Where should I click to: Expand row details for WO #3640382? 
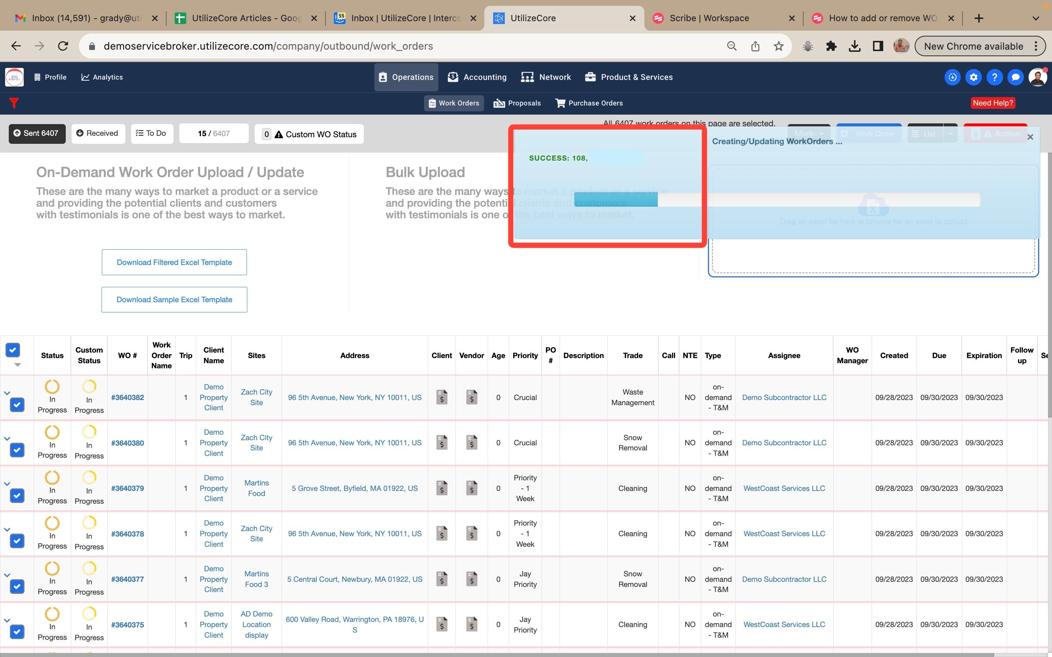pos(7,393)
